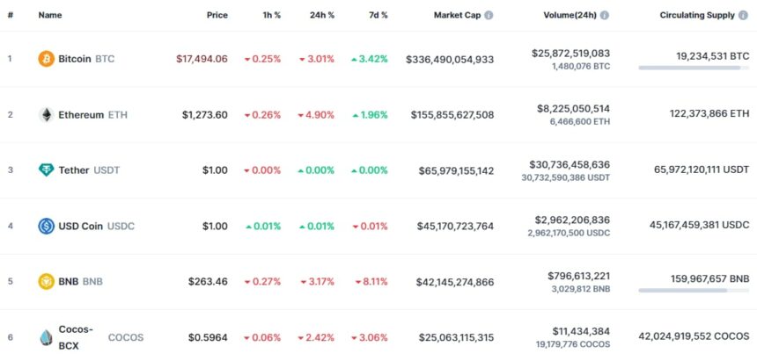This screenshot has height=361, width=757.
Task: Click the Ethereum diamond logo icon
Action: tap(46, 115)
